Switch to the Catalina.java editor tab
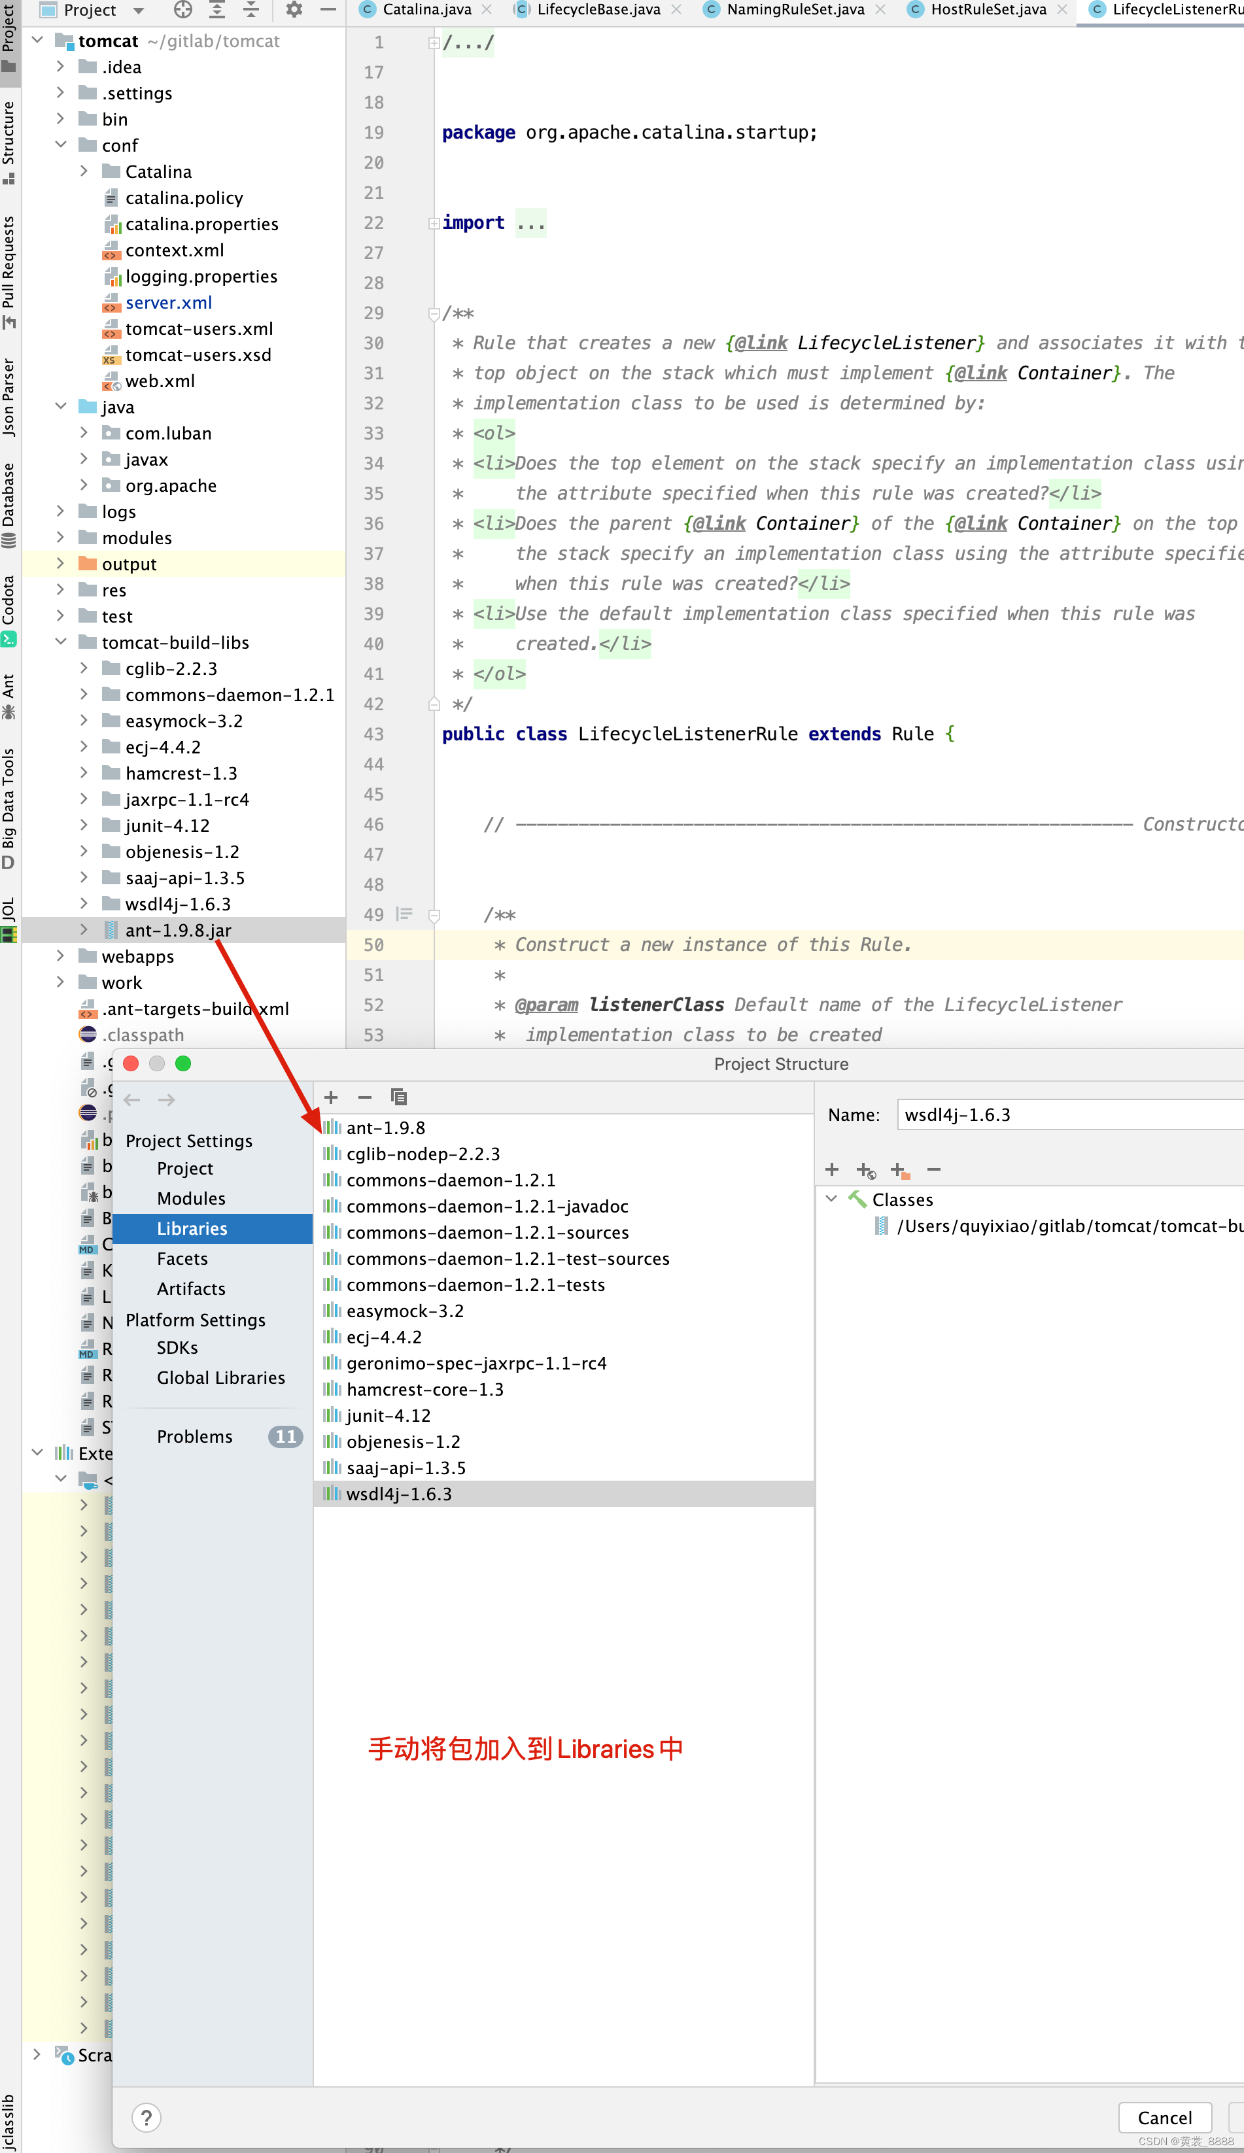1244x2153 pixels. click(426, 9)
